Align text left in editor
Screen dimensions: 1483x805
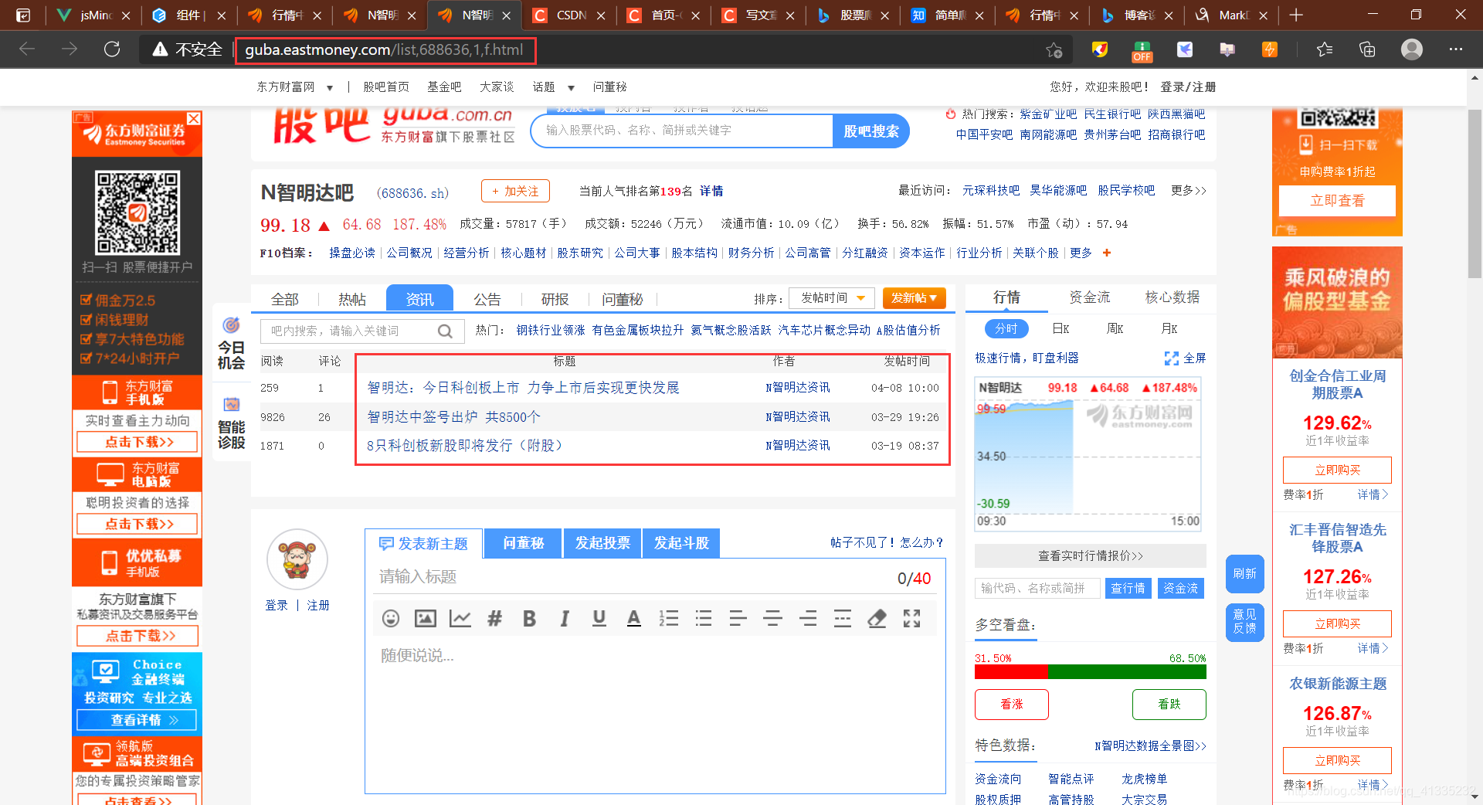click(738, 618)
